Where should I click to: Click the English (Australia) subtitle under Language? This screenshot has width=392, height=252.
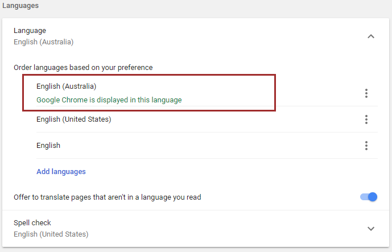point(43,42)
